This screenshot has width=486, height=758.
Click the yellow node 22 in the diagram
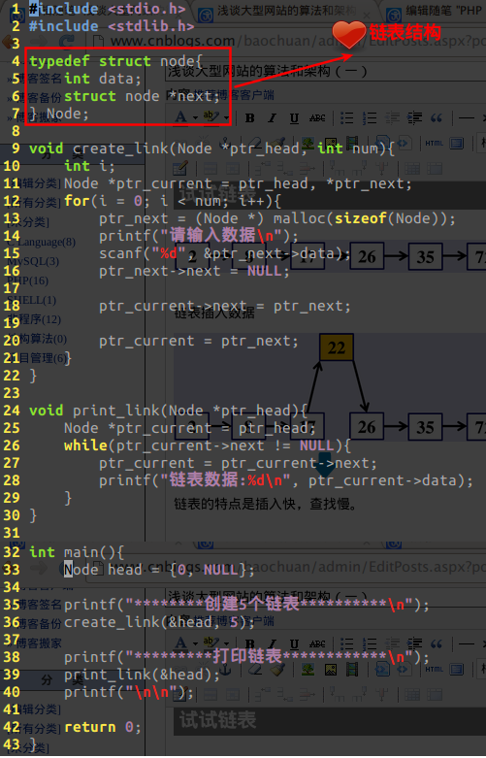[337, 347]
